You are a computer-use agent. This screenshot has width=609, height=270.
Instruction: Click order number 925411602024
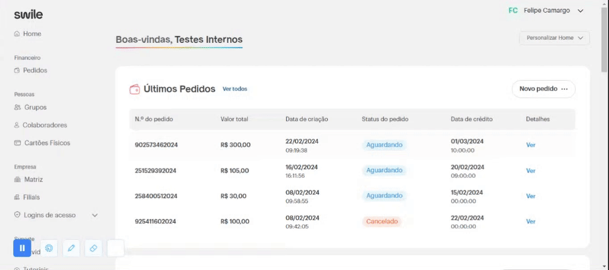[x=155, y=221]
